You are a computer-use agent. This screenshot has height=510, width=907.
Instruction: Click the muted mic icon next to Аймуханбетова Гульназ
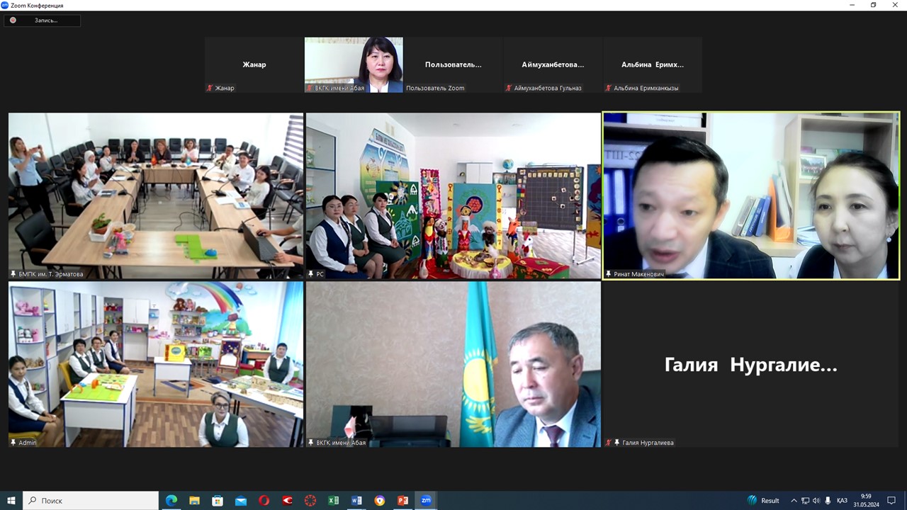[x=509, y=89]
